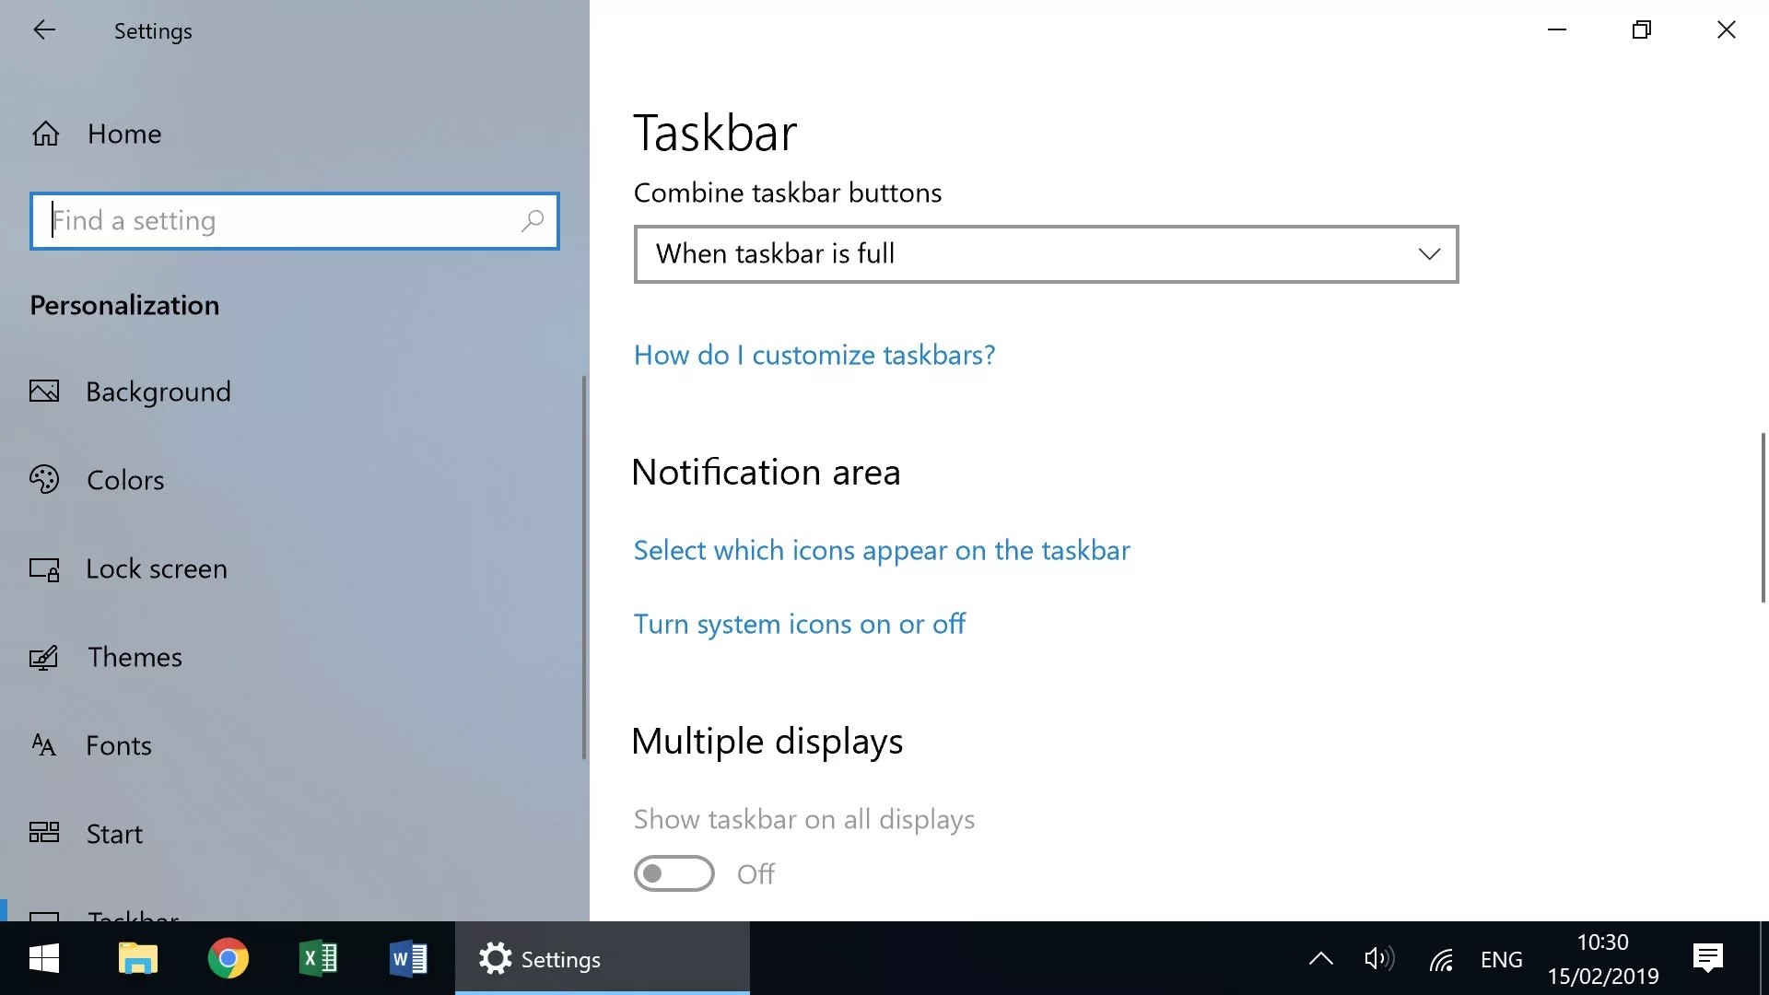The width and height of the screenshot is (1769, 995).
Task: Show hidden system tray icons
Action: pyautogui.click(x=1320, y=959)
